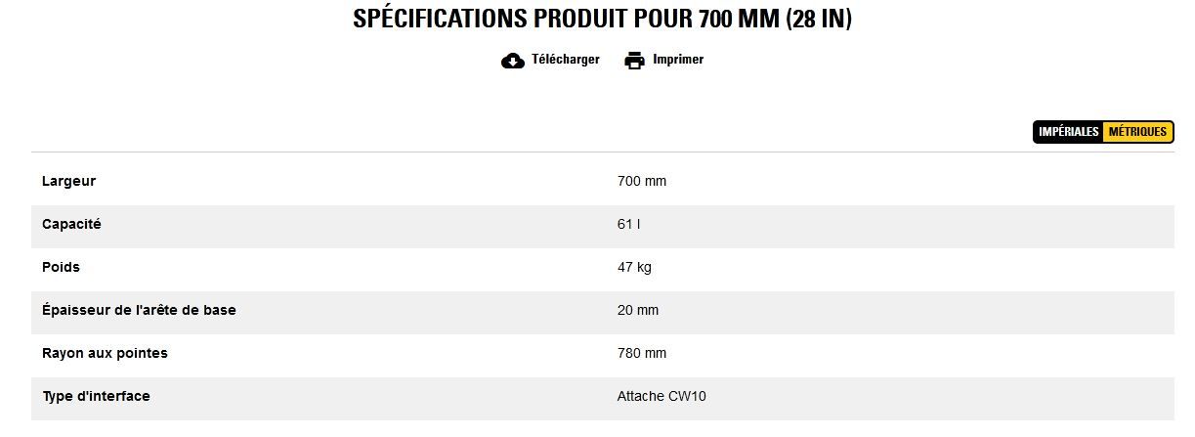The image size is (1195, 437).
Task: Click the 780 mm radius value
Action: click(x=642, y=353)
